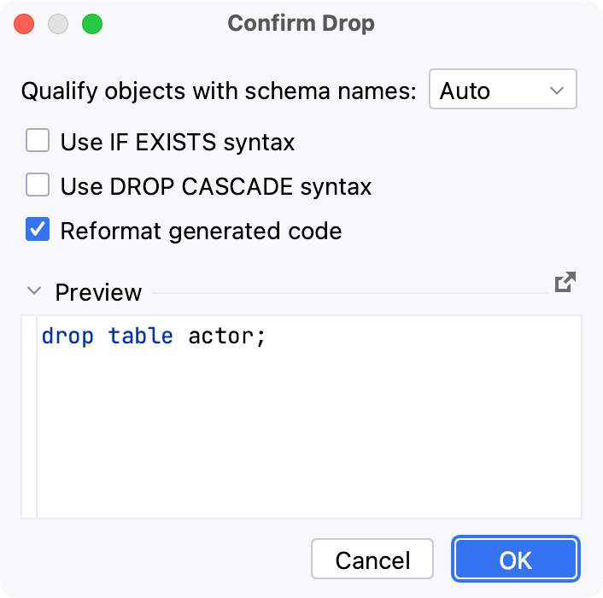Image resolution: width=603 pixels, height=598 pixels.
Task: Tick the Use DROP CASCADE syntax checkbox
Action: 38,185
